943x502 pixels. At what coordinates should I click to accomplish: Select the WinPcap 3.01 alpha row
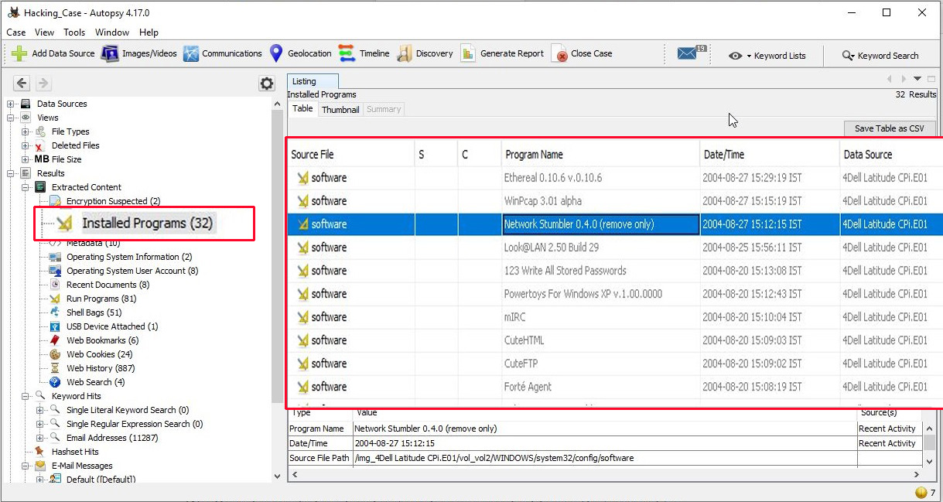[615, 201]
